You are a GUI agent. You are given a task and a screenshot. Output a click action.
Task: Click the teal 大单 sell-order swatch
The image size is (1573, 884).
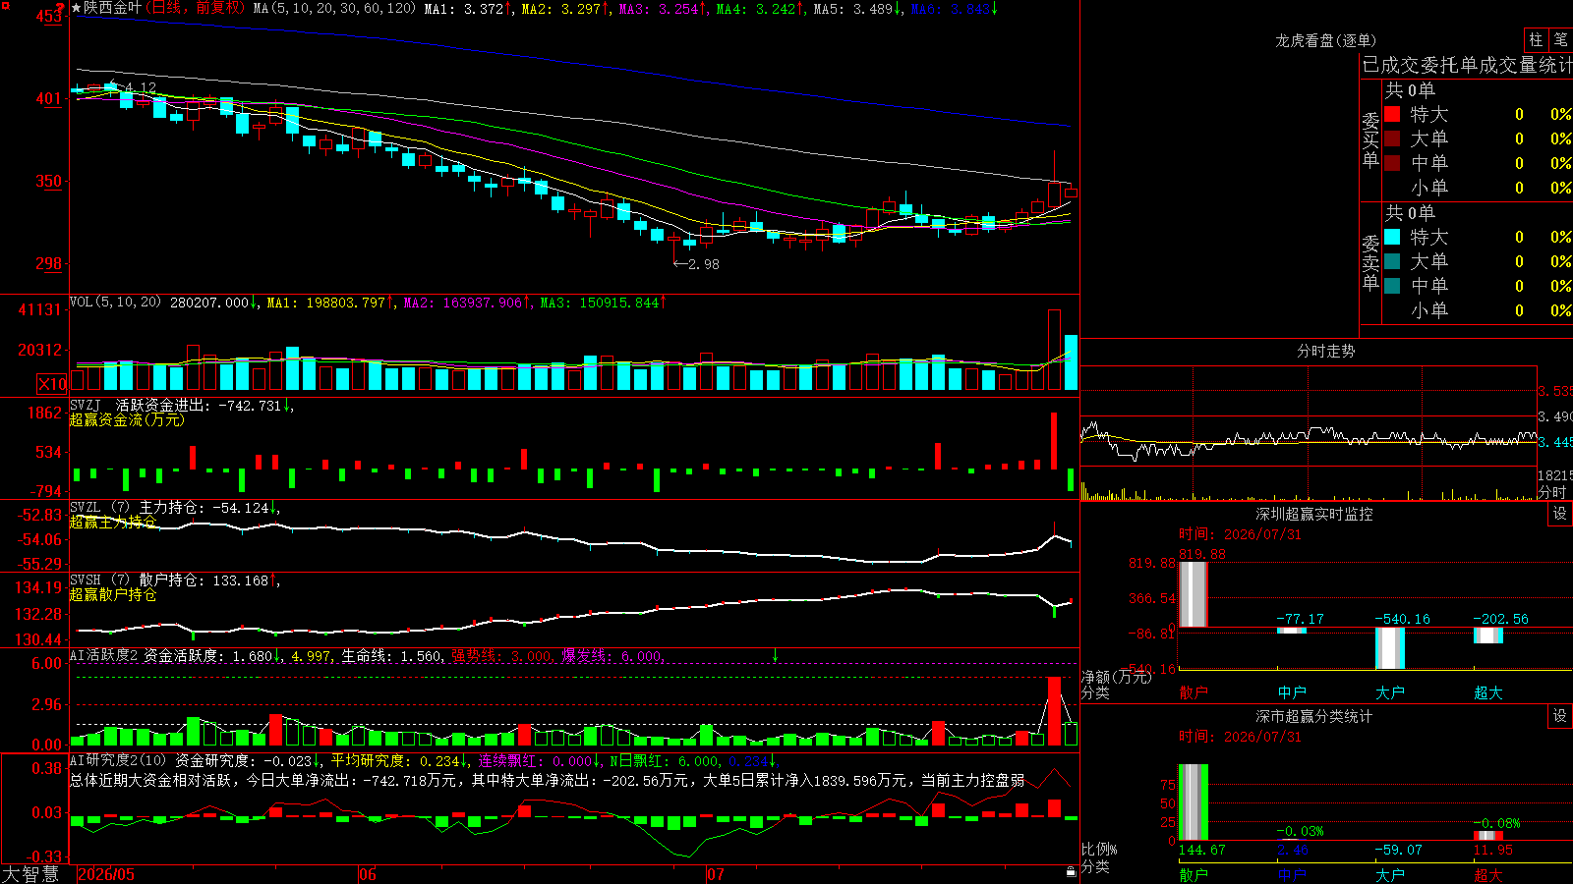click(1392, 261)
